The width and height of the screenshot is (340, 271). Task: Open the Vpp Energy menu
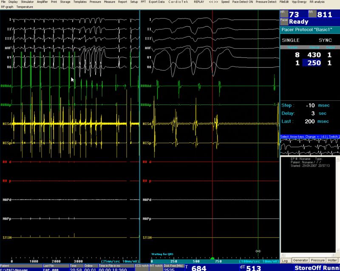(299, 2)
